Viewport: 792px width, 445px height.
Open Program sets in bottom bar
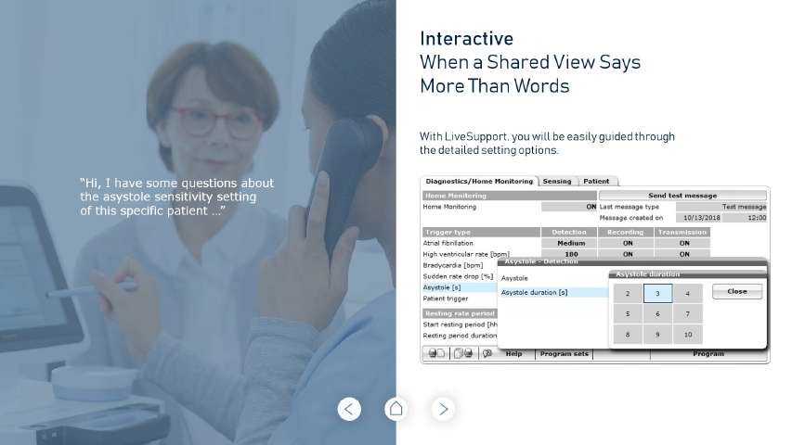point(564,353)
